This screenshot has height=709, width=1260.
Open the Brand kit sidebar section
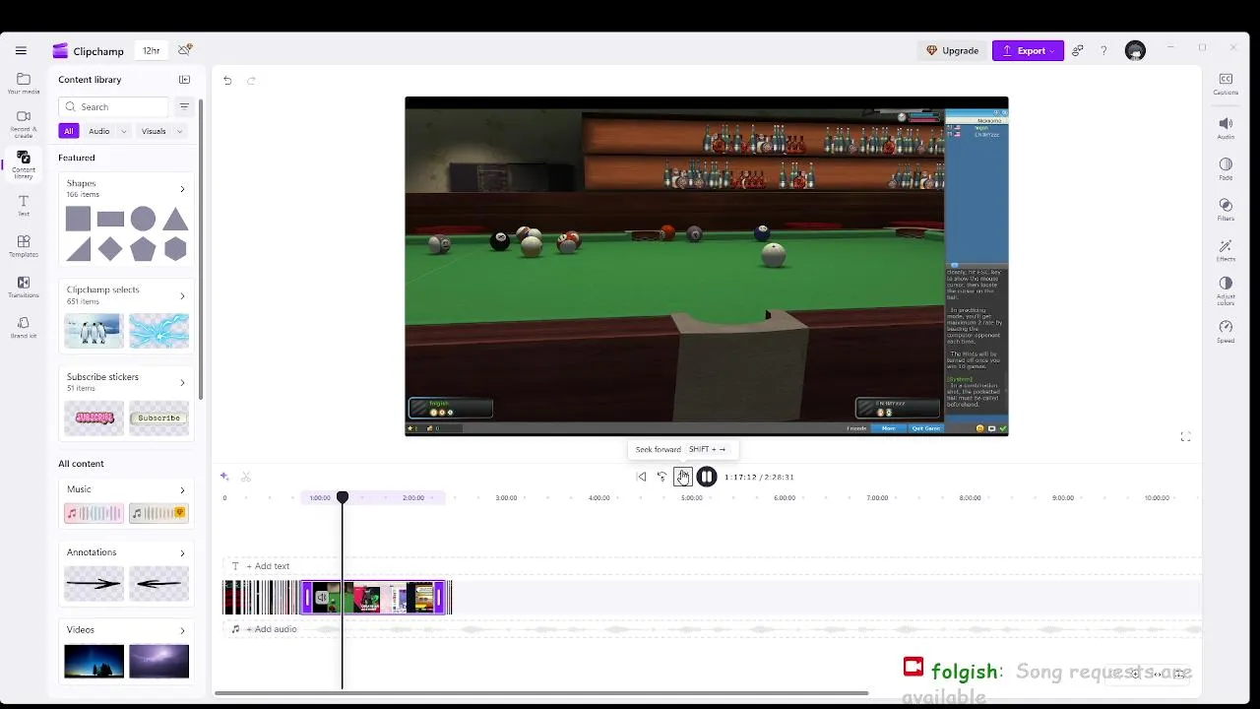tap(24, 327)
